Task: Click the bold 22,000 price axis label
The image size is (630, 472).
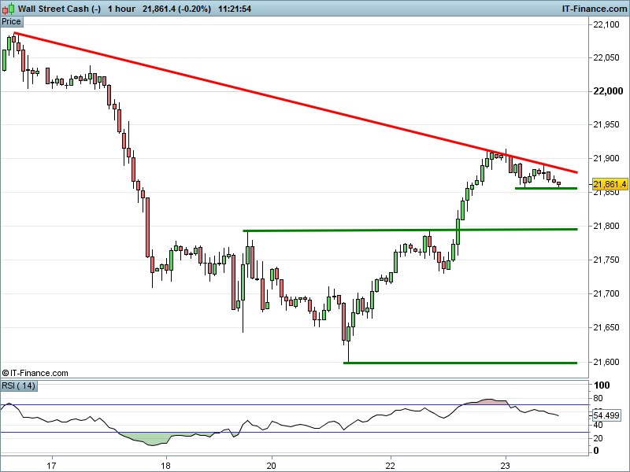Action: click(608, 91)
